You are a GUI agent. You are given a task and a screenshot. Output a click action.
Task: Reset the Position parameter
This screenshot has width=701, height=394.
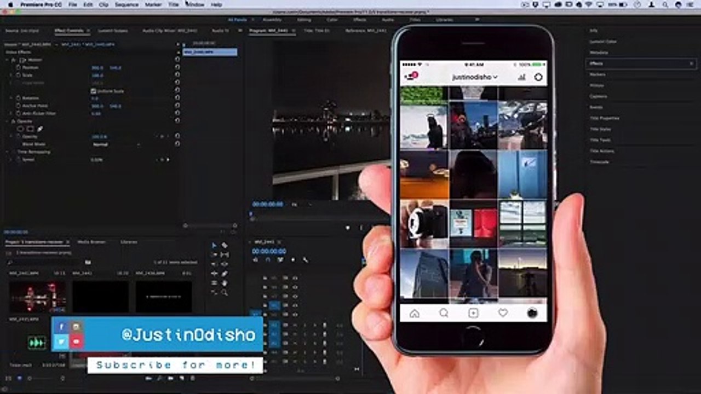tap(177, 68)
